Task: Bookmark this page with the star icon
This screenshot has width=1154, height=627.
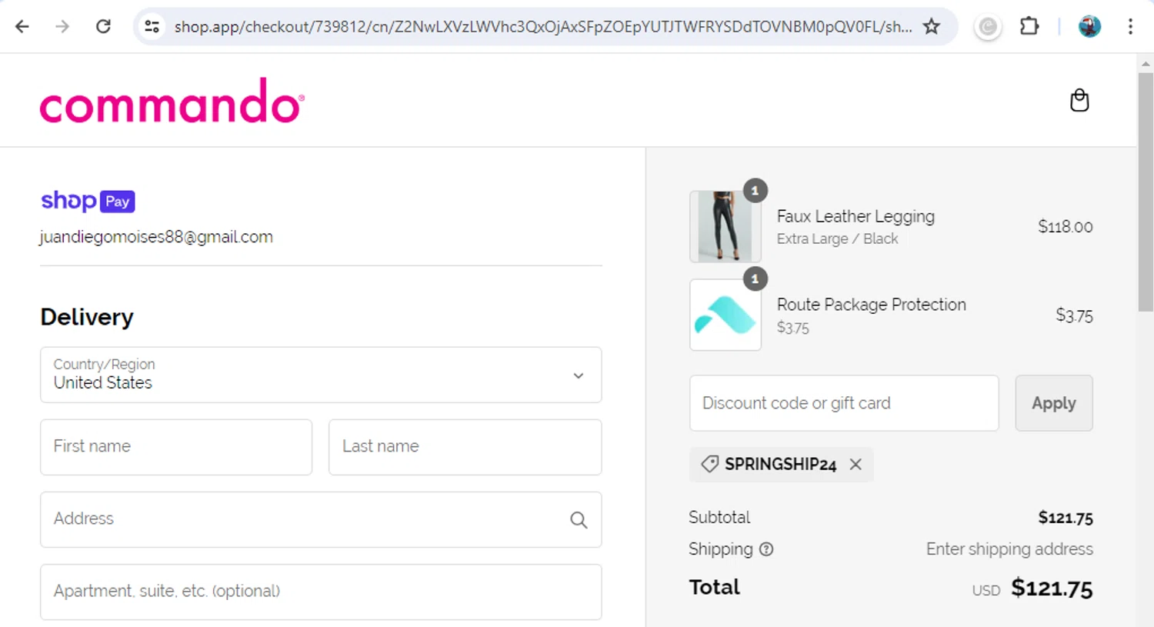Action: (932, 27)
